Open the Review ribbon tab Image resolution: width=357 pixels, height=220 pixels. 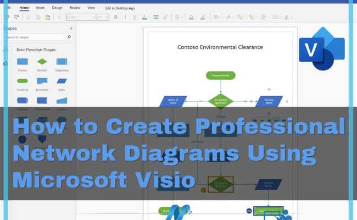(x=75, y=8)
